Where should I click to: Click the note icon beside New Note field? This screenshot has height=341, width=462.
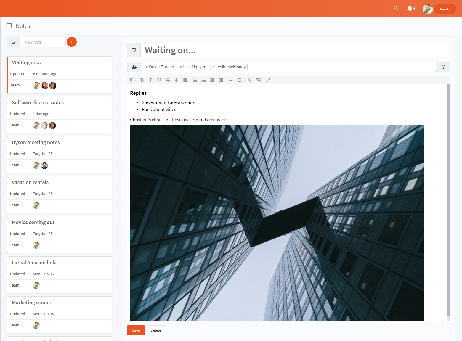pyautogui.click(x=13, y=42)
